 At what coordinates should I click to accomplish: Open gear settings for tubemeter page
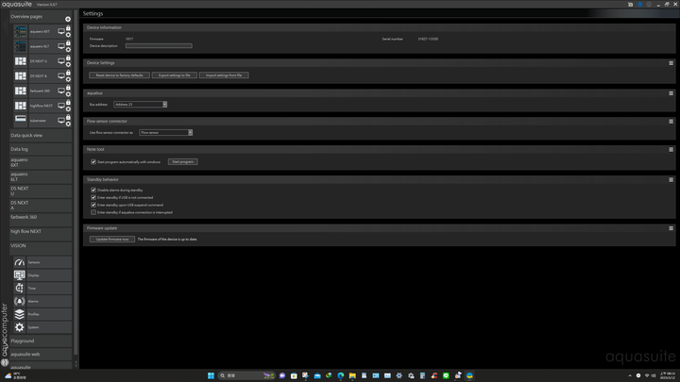(68, 124)
